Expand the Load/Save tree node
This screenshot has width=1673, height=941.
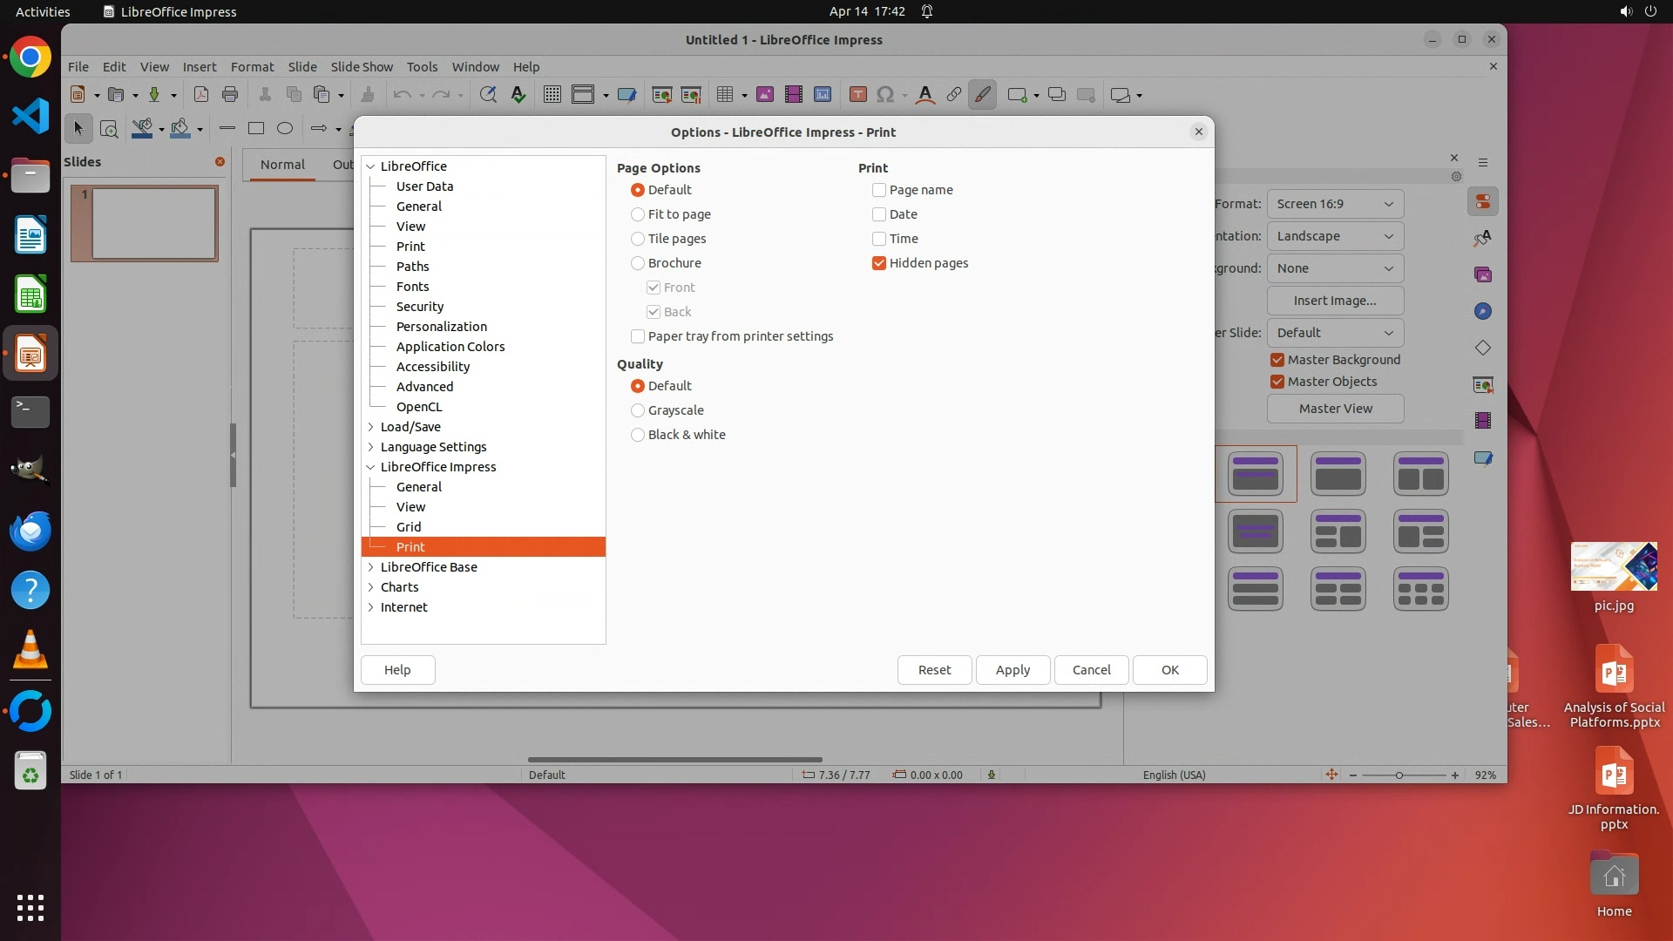coord(371,427)
